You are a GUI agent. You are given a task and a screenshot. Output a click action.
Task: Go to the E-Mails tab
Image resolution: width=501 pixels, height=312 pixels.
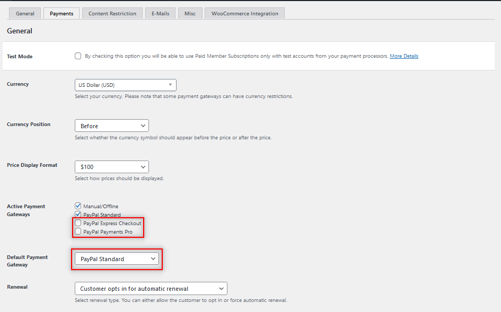(161, 13)
